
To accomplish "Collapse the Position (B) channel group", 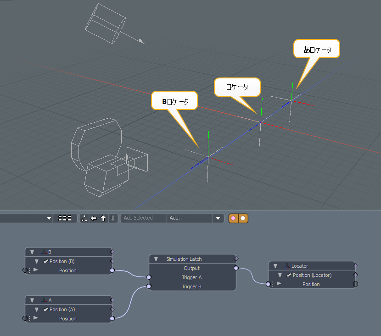I will [36, 261].
